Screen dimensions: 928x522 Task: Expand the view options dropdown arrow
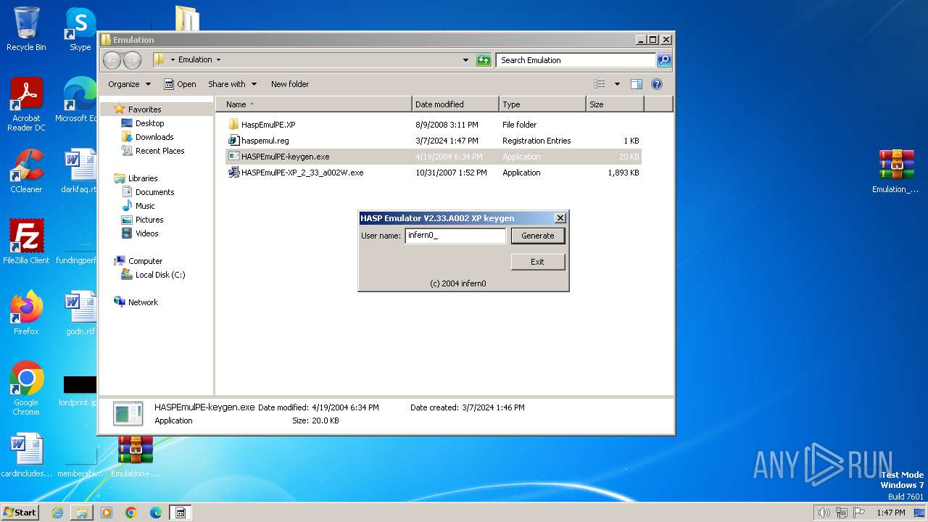pos(617,84)
